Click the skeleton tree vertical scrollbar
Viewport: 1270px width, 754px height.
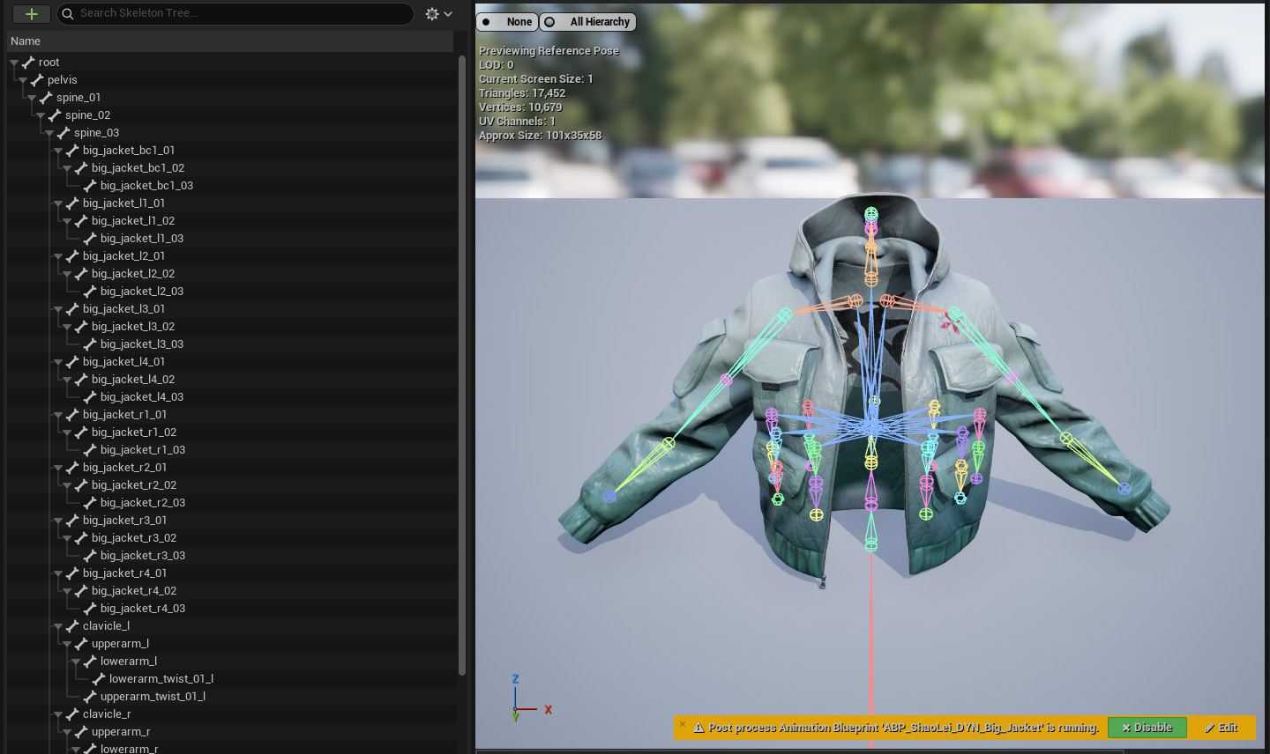coord(461,352)
